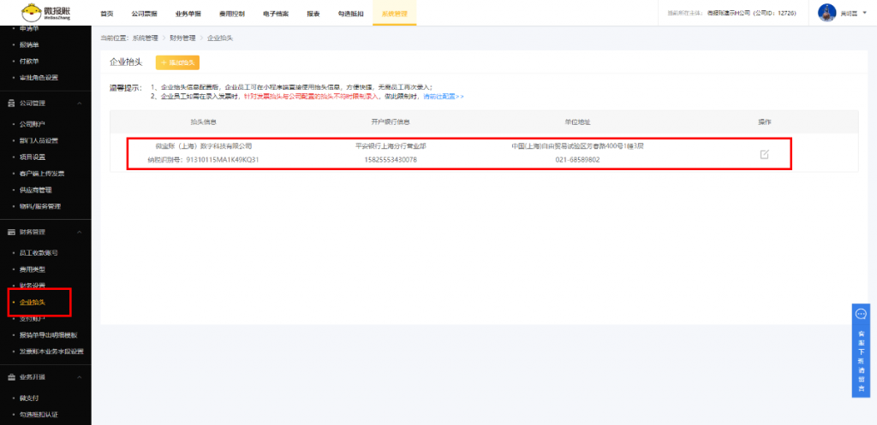Screen dimensions: 877x425
Task: Click the yellow 添加抬头 button
Action: (177, 62)
